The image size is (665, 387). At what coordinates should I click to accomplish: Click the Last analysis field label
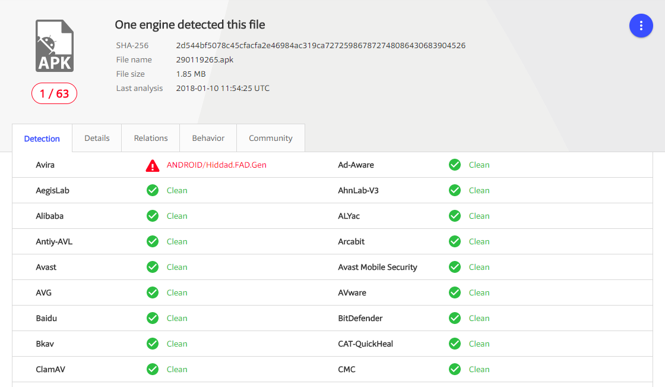[140, 89]
